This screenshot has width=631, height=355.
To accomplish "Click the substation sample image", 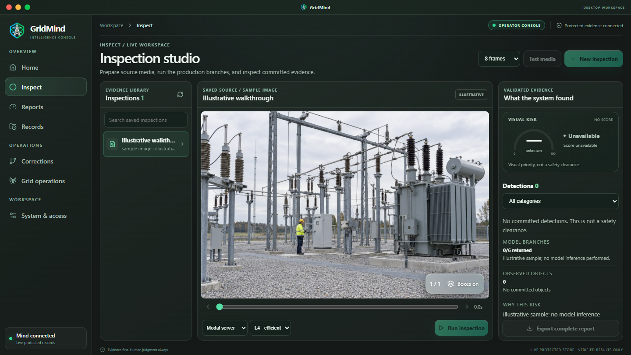I will 345,205.
